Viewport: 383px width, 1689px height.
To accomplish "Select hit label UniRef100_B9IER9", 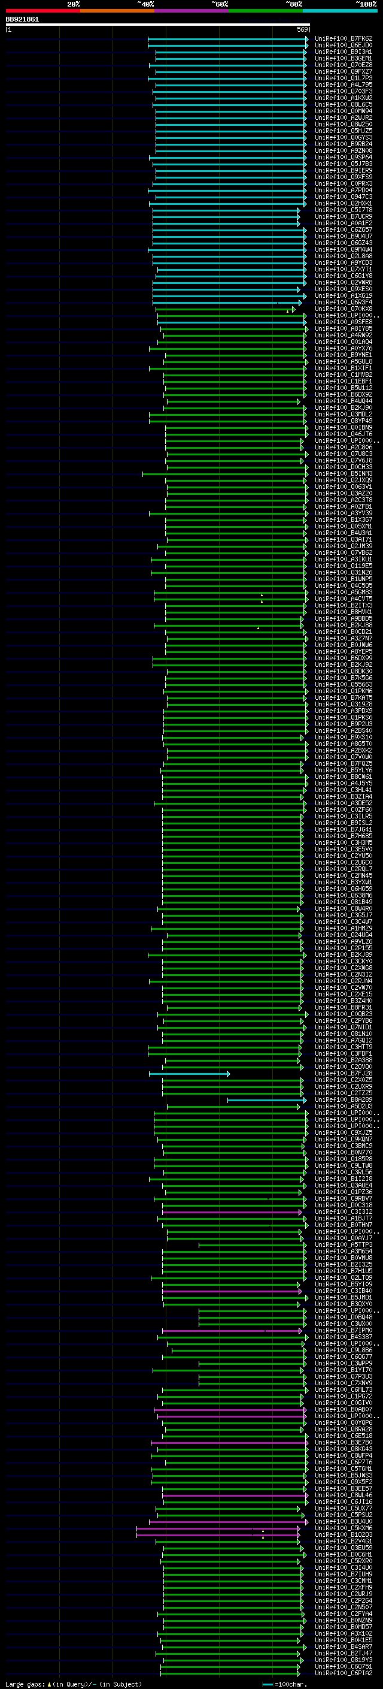I will coord(344,171).
